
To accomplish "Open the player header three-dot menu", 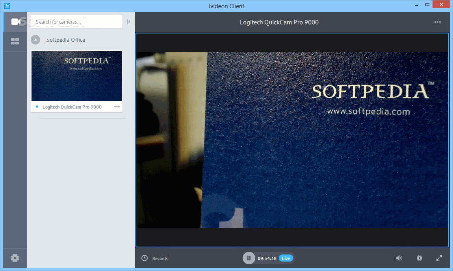I will coord(437,22).
